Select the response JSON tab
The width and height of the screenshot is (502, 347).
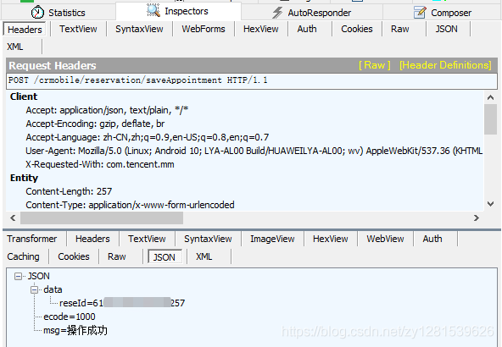(165, 257)
